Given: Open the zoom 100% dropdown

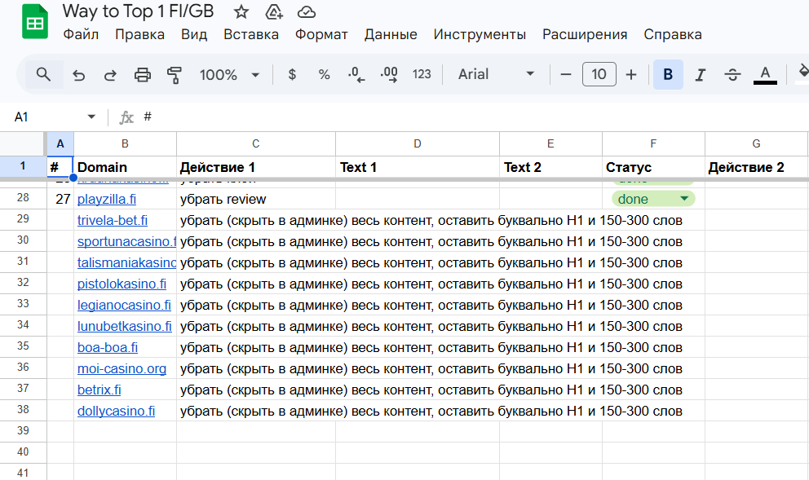Looking at the screenshot, I should (x=229, y=75).
